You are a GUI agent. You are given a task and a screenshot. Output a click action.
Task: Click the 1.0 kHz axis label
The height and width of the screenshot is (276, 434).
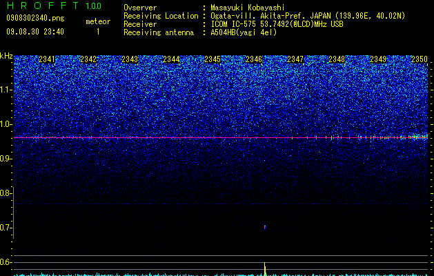point(6,124)
